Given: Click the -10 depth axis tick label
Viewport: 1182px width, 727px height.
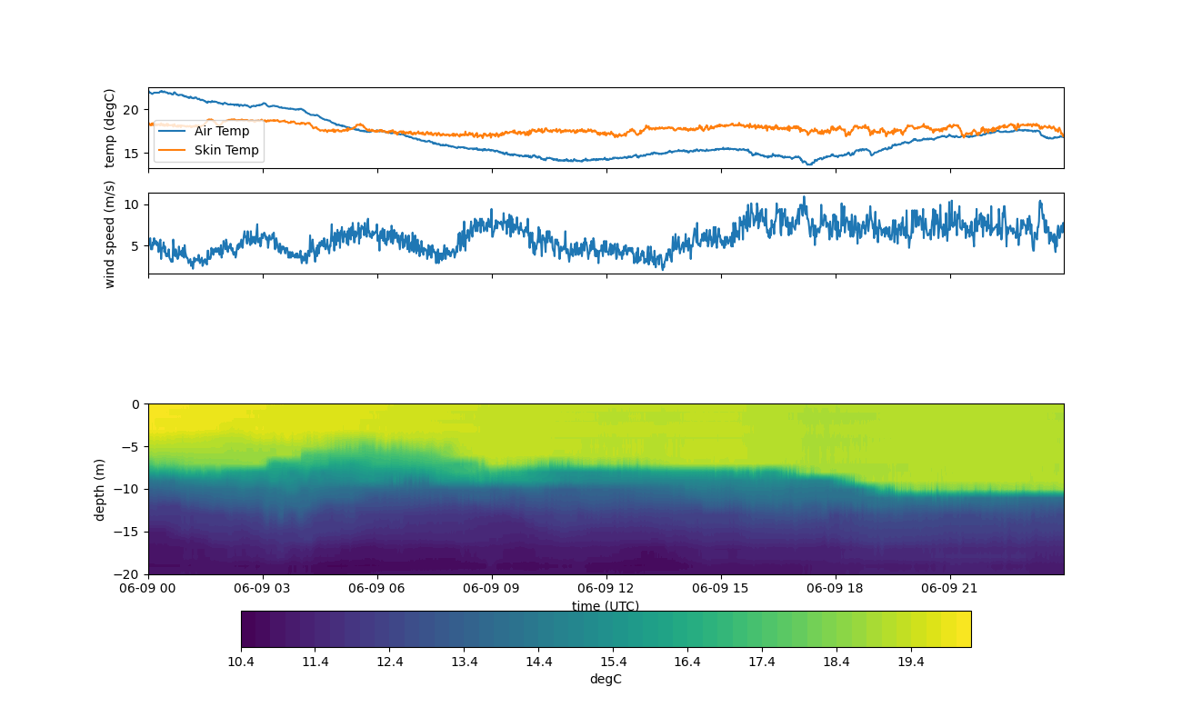Looking at the screenshot, I should click(129, 489).
